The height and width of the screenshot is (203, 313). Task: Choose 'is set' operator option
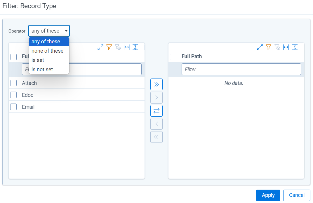[49, 60]
